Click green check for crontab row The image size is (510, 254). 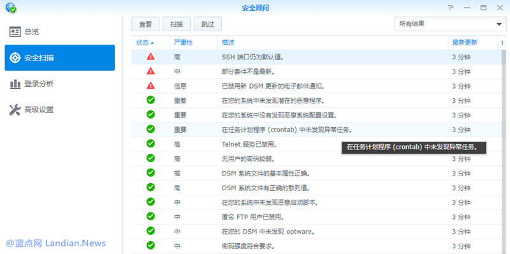(150, 129)
